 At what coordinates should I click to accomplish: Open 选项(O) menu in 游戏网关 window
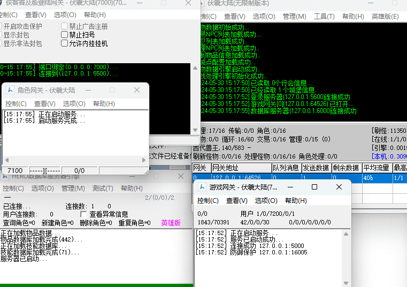tap(266, 201)
